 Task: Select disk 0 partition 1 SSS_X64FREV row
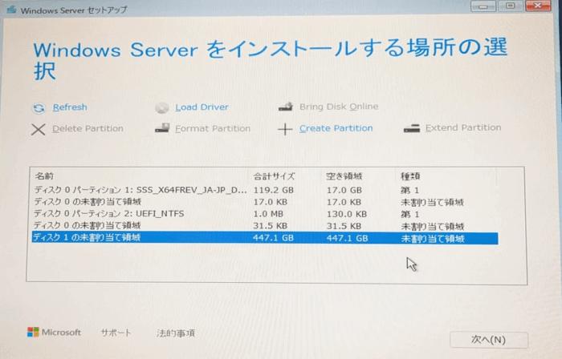click(140, 191)
